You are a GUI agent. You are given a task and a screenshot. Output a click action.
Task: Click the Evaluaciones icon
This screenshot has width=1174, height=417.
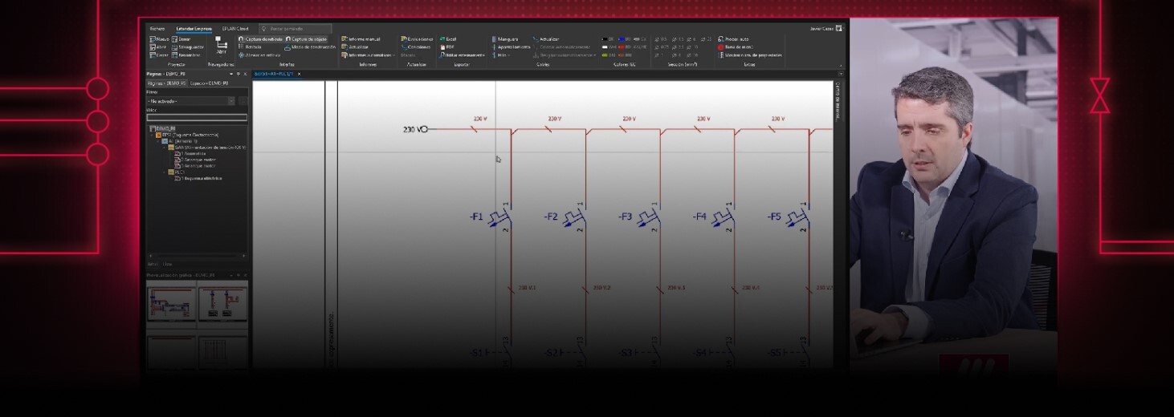click(x=403, y=39)
